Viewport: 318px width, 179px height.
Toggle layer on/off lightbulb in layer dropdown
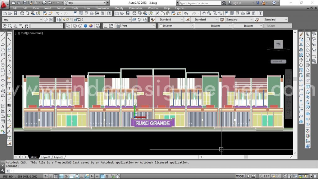(x=64, y=20)
